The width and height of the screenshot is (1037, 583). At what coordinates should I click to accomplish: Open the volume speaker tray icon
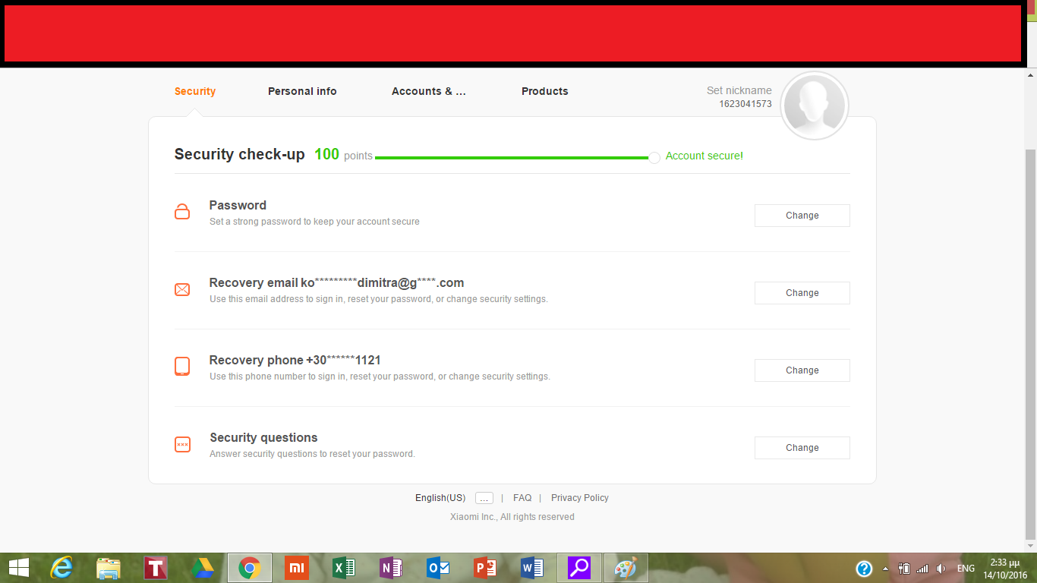pyautogui.click(x=941, y=569)
